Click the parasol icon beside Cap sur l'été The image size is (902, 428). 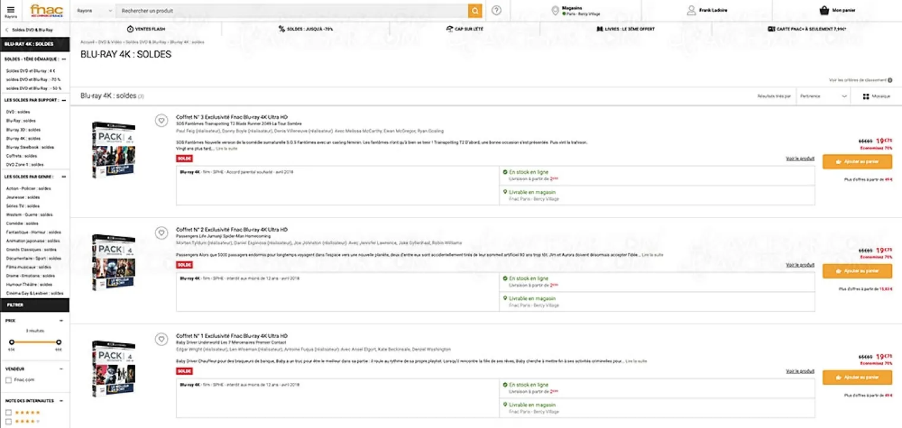pyautogui.click(x=449, y=28)
